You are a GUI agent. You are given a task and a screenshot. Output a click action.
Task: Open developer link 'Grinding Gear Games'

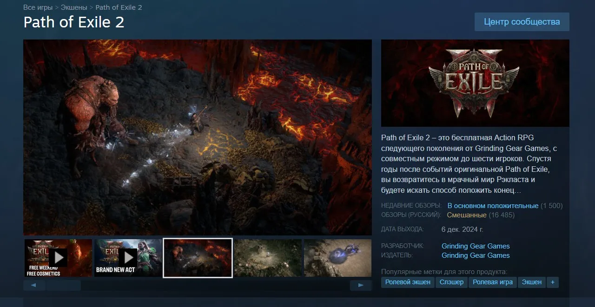coord(476,246)
